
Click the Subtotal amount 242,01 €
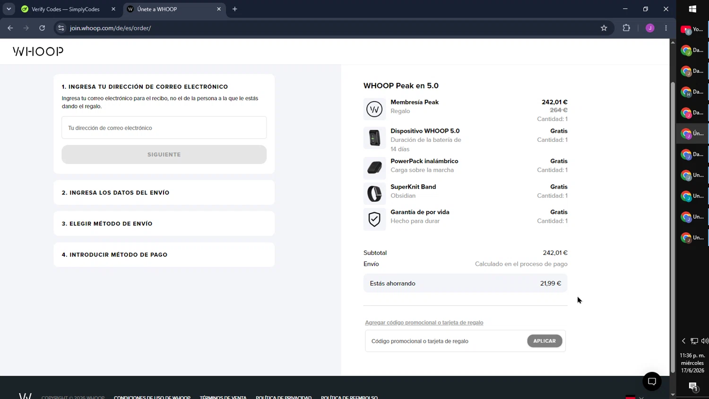555,253
